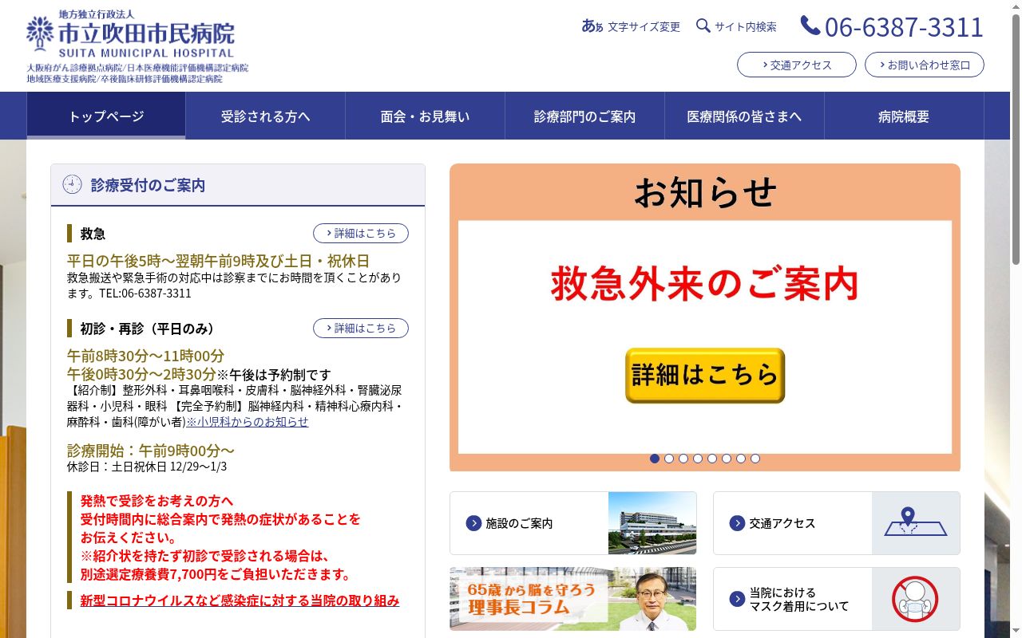Click the 当院におけるマスク着用について card label
This screenshot has width=1022, height=638.
(x=799, y=599)
